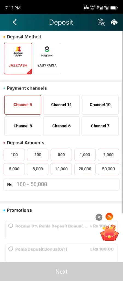Dismiss floating red envelope with X
The height and width of the screenshot is (281, 123).
click(x=99, y=217)
